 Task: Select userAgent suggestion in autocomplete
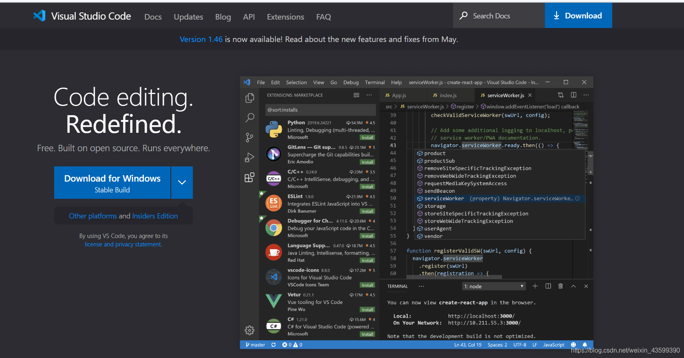click(x=500, y=229)
